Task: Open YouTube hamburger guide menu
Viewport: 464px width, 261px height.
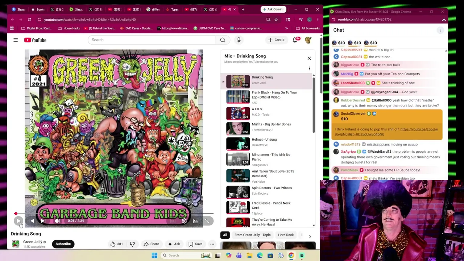Action: pos(16,40)
